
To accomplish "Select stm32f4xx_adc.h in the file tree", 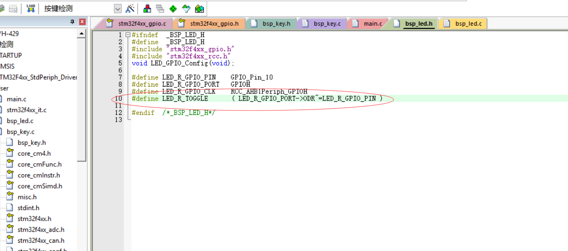I will click(x=41, y=230).
